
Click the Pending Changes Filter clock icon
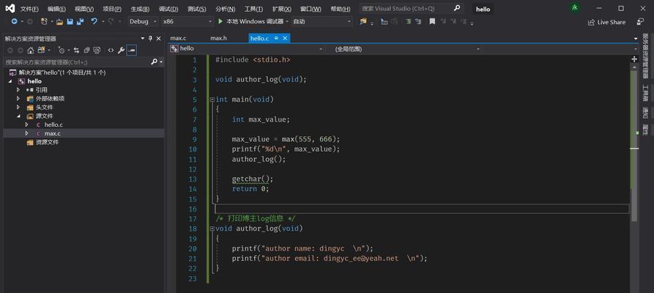point(62,51)
